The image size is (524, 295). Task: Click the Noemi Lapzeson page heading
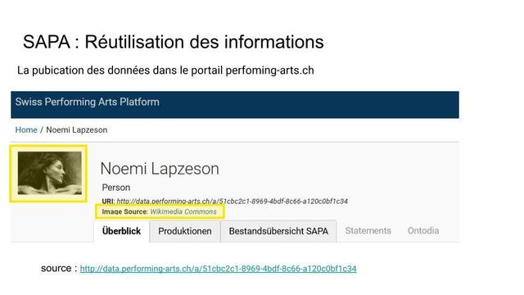coord(160,169)
